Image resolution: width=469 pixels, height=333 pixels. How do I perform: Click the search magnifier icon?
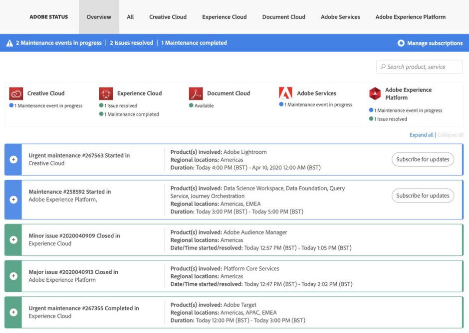click(383, 67)
